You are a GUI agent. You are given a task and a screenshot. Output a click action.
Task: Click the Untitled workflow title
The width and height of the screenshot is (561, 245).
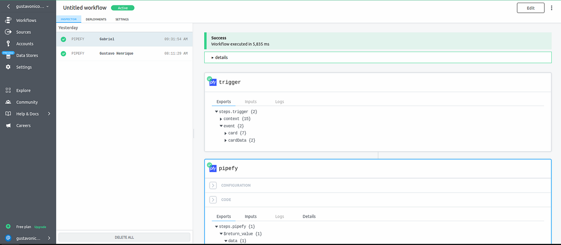pyautogui.click(x=85, y=8)
